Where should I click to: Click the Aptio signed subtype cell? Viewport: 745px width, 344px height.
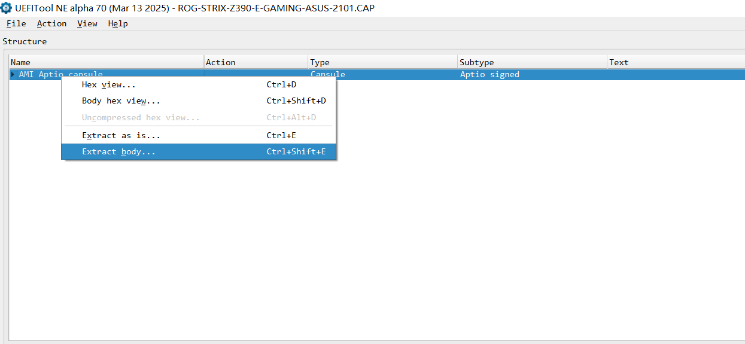pos(489,75)
